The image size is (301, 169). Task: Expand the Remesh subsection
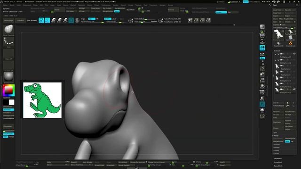277,147
